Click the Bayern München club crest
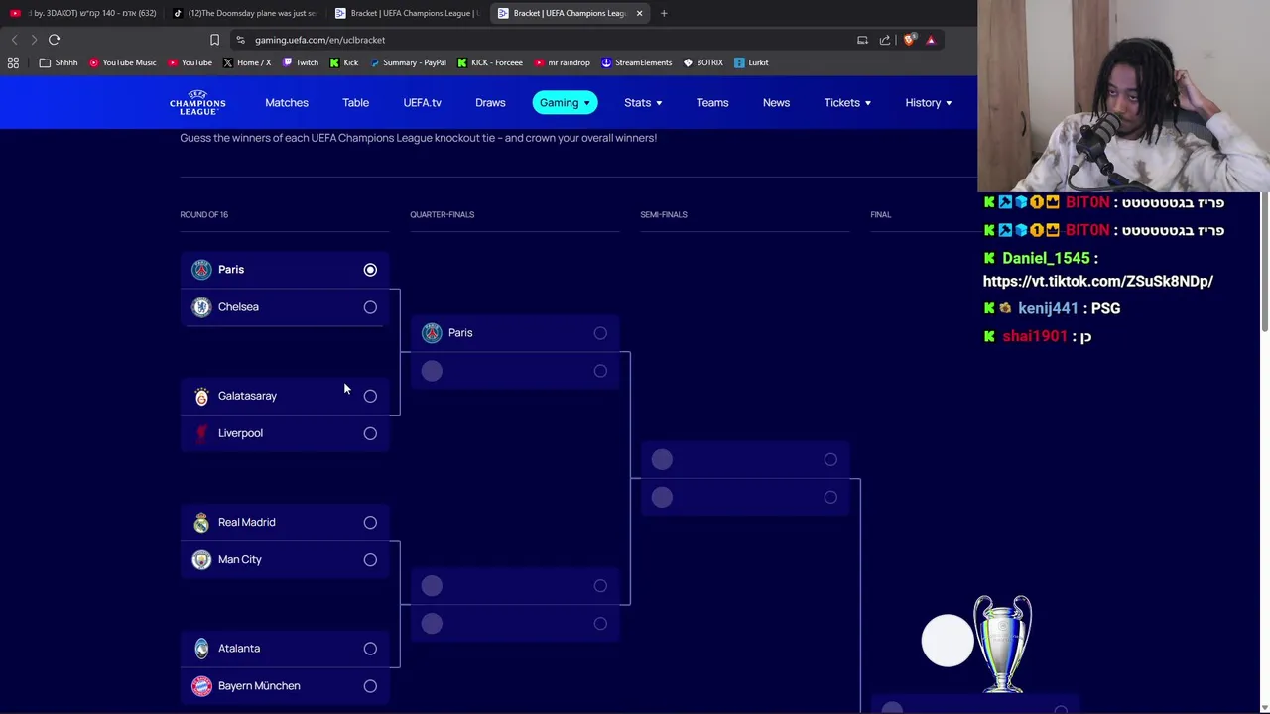The image size is (1270, 714). point(201,685)
